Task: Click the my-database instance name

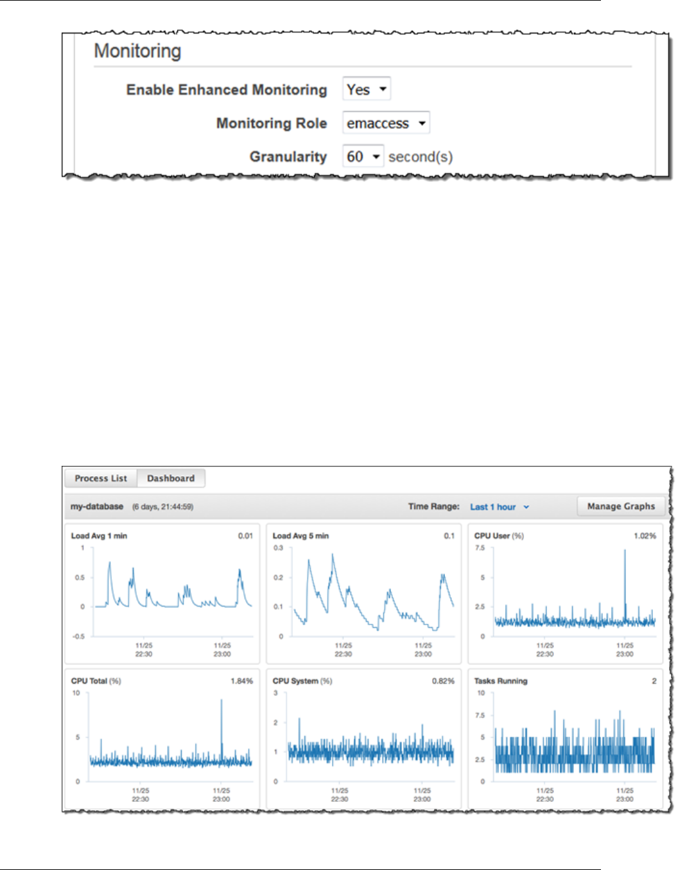Action: point(97,506)
